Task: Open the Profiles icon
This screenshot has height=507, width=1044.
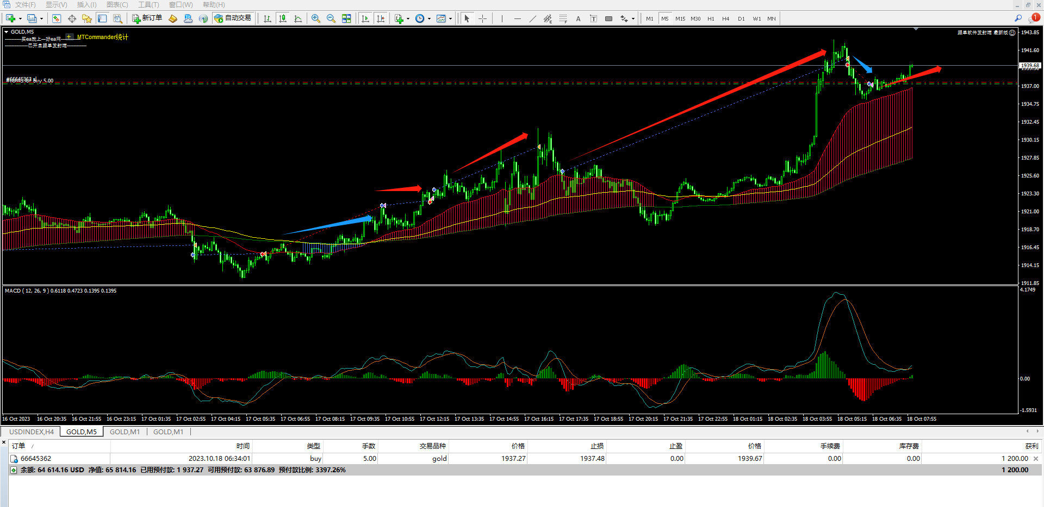Action: click(32, 18)
